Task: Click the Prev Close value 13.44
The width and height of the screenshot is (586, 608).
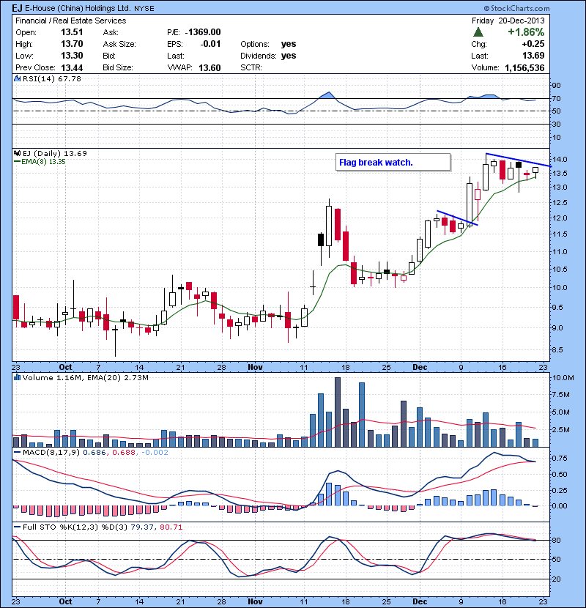Action: point(72,67)
